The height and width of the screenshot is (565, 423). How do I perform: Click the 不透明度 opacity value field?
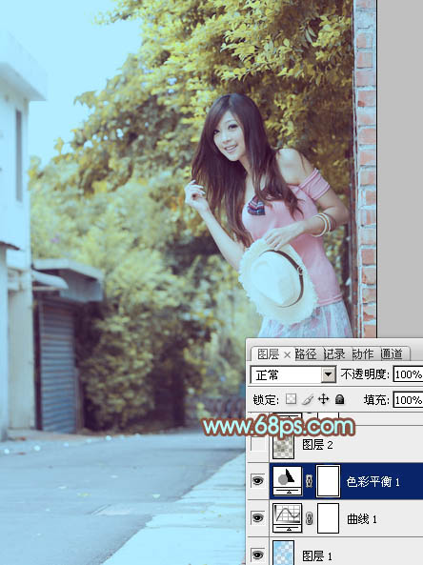pos(408,374)
